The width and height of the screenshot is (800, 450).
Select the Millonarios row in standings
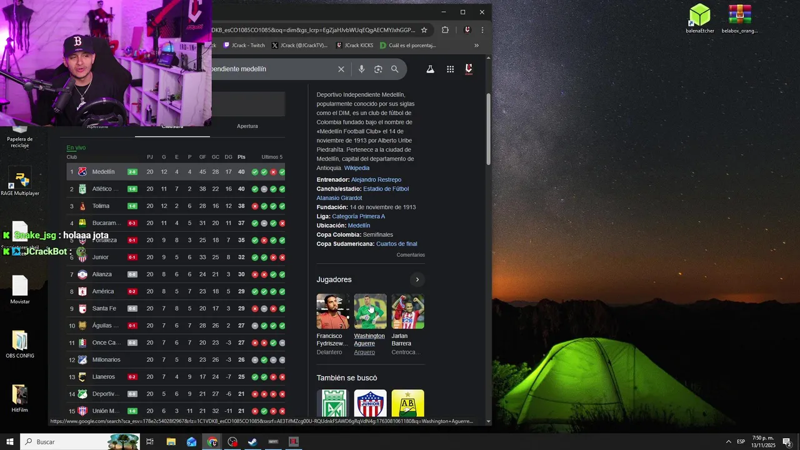(176, 360)
